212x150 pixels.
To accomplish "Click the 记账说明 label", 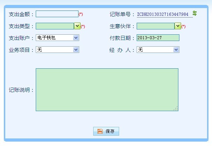I will (21, 90).
